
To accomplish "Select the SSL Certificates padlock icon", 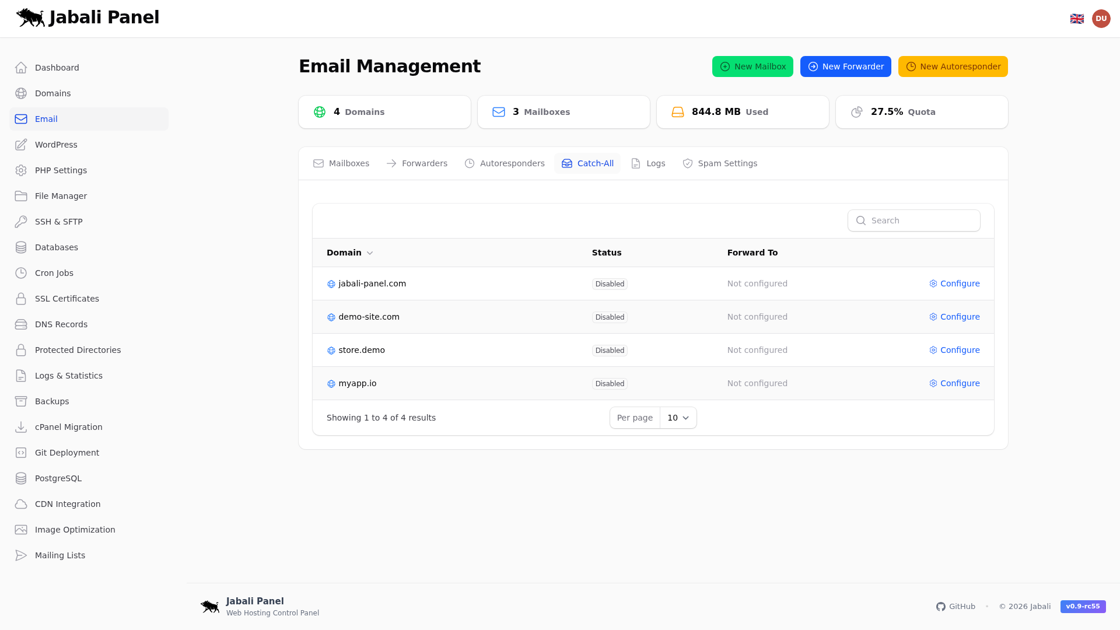I will coord(21,299).
